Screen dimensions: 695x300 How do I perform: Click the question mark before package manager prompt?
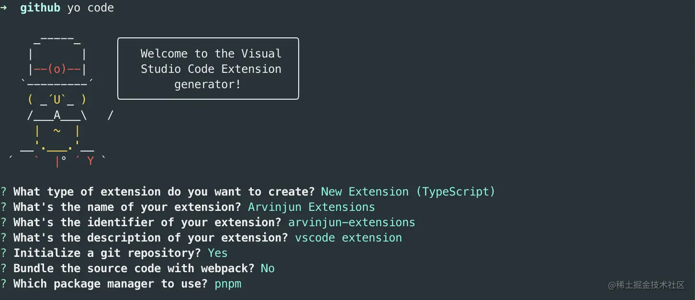[x=3, y=284]
